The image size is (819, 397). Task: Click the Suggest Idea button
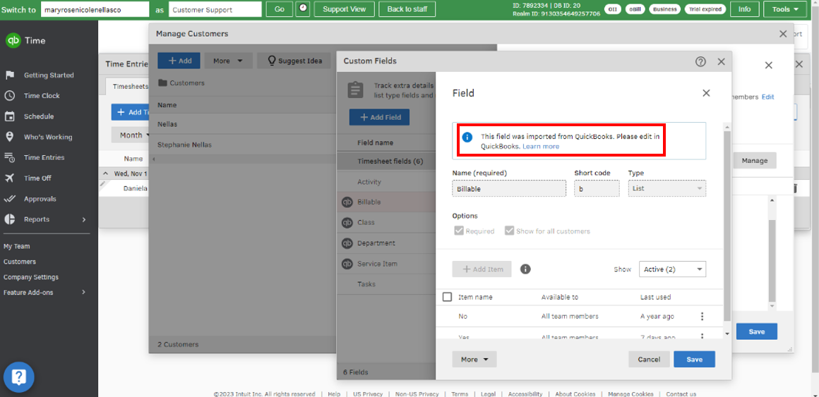[x=294, y=61]
